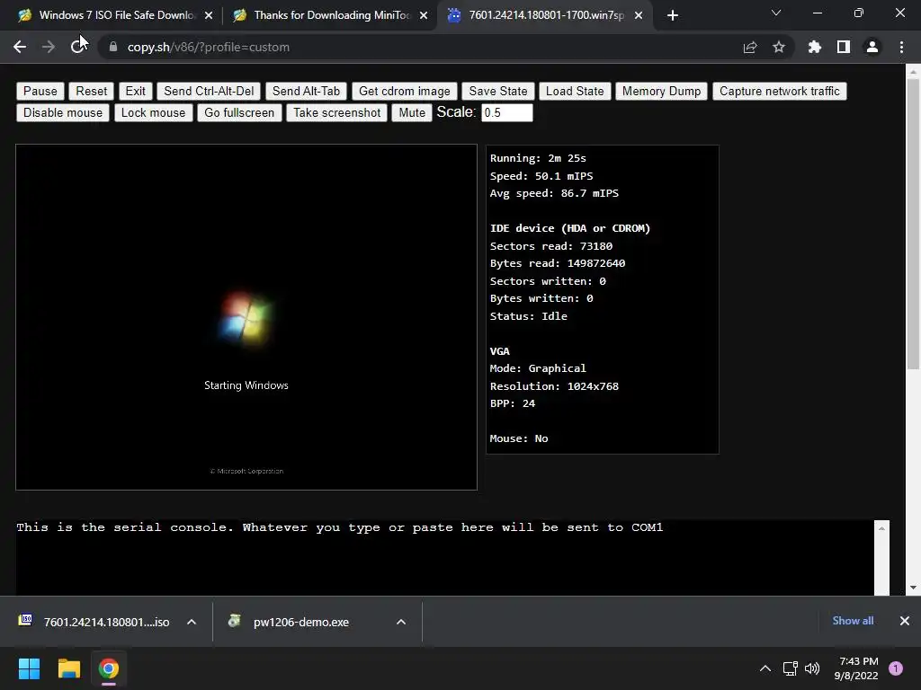
Task: Click the Reset button
Action: click(x=92, y=91)
